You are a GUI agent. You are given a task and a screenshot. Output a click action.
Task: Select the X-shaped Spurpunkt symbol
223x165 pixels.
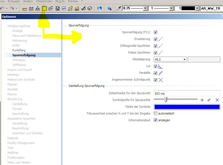tap(217, 100)
